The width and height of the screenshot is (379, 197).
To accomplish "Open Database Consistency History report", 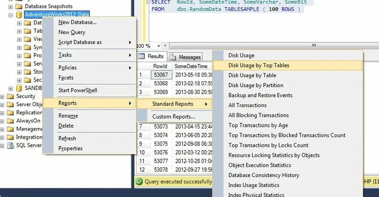I will pyautogui.click(x=288, y=175).
